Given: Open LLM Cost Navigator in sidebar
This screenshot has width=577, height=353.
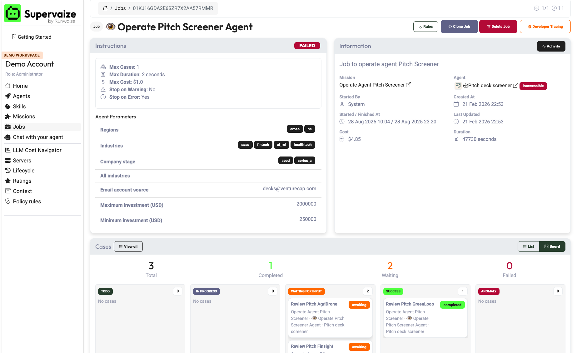Looking at the screenshot, I should point(37,150).
